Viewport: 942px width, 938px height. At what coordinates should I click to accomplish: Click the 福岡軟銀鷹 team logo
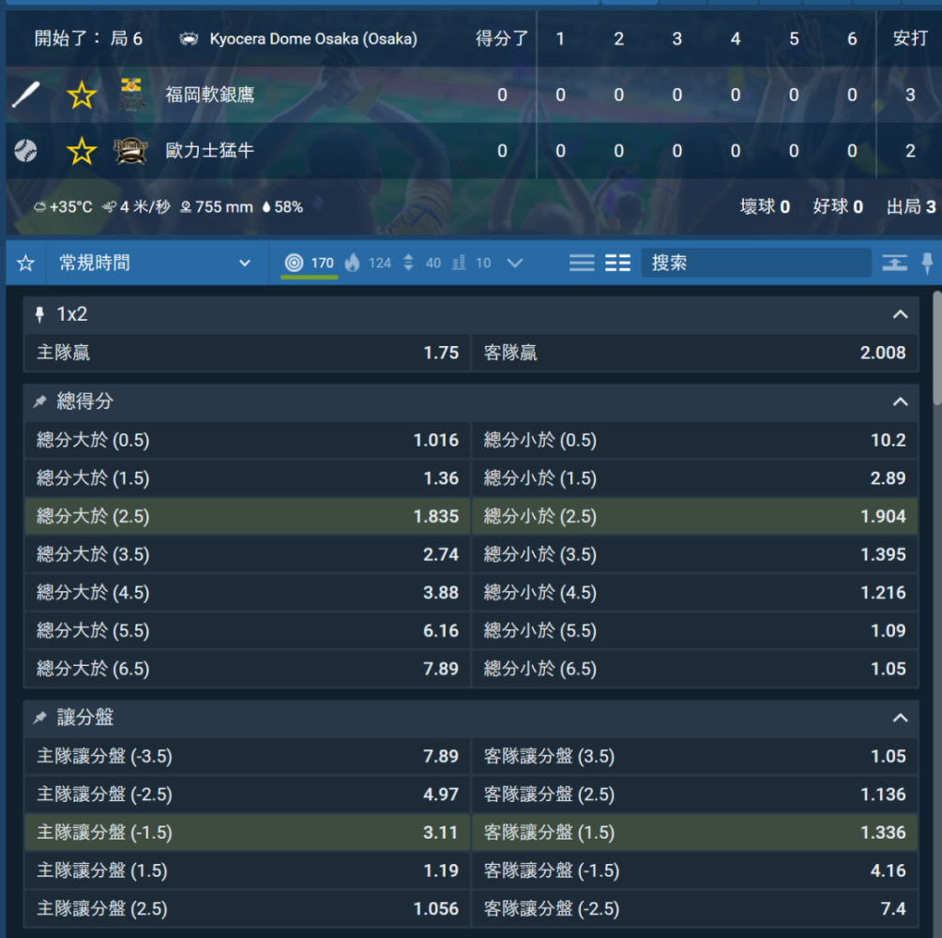(x=131, y=95)
